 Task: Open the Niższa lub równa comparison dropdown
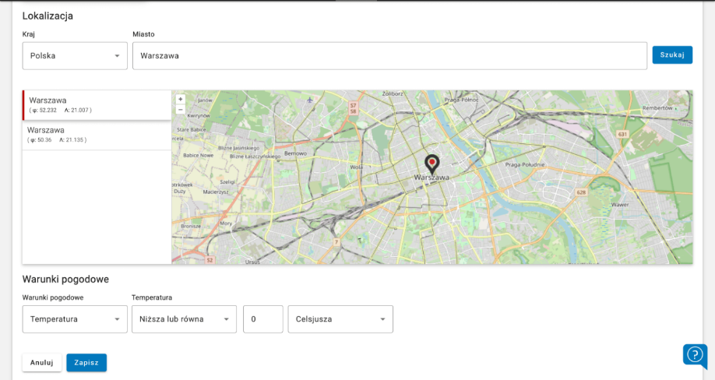185,319
